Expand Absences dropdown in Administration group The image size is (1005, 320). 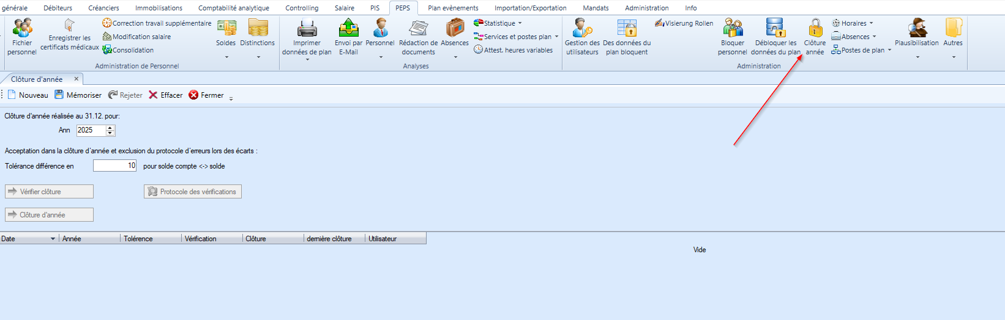[874, 37]
